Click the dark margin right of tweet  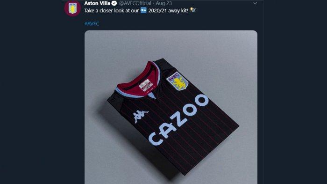(295, 92)
